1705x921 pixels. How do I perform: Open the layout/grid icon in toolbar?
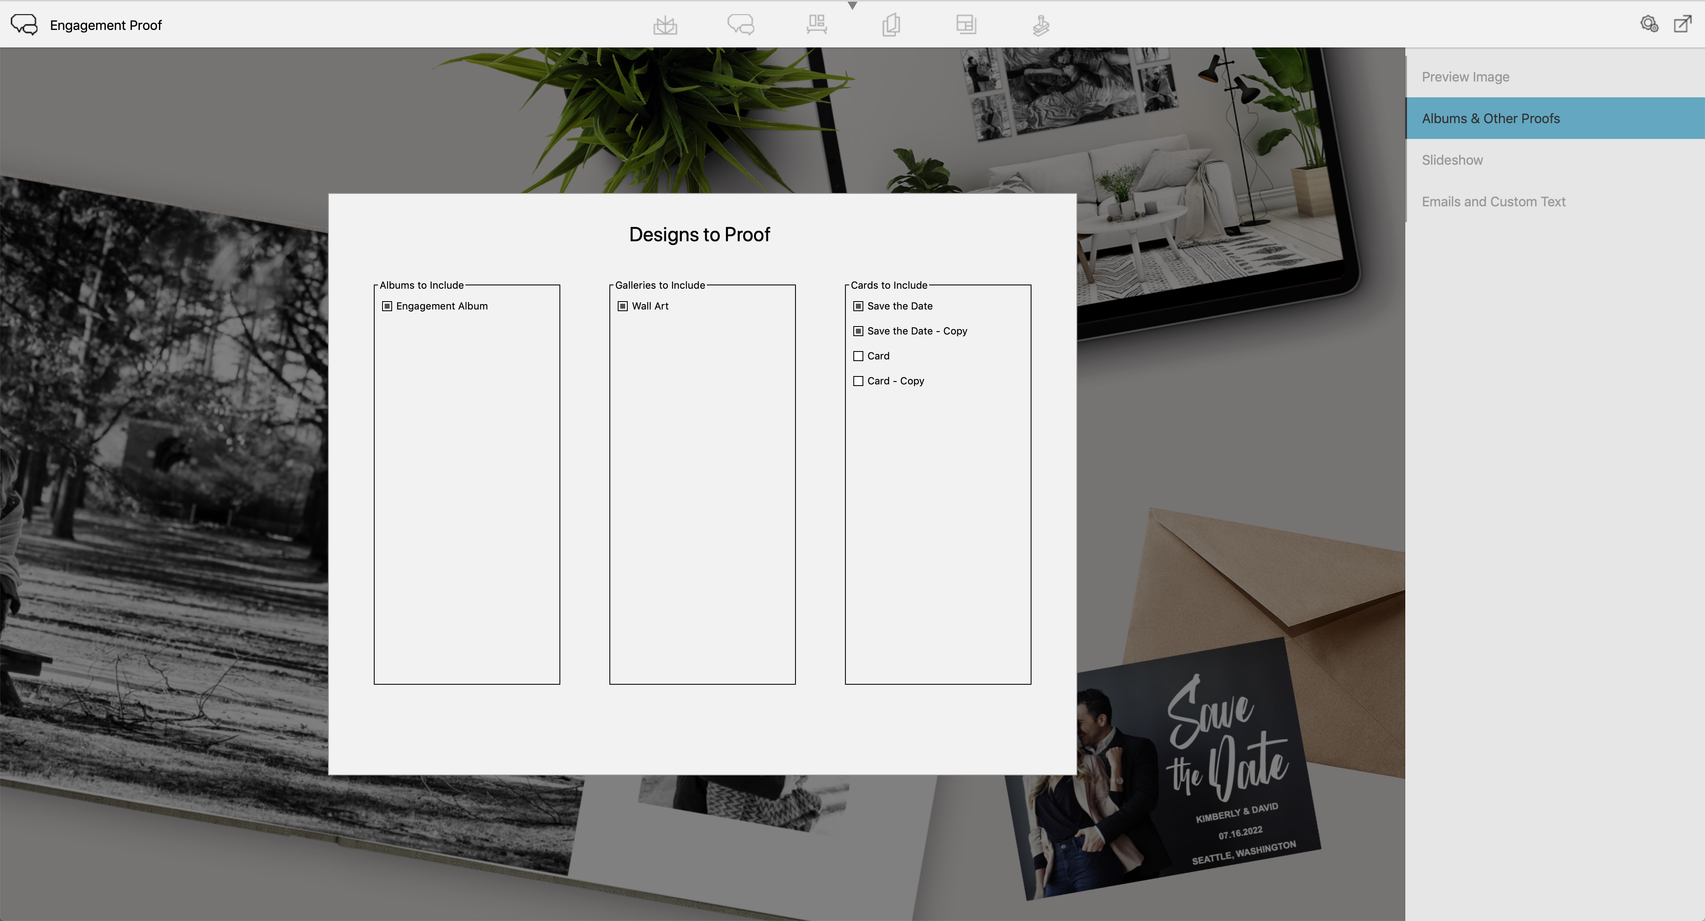(965, 24)
